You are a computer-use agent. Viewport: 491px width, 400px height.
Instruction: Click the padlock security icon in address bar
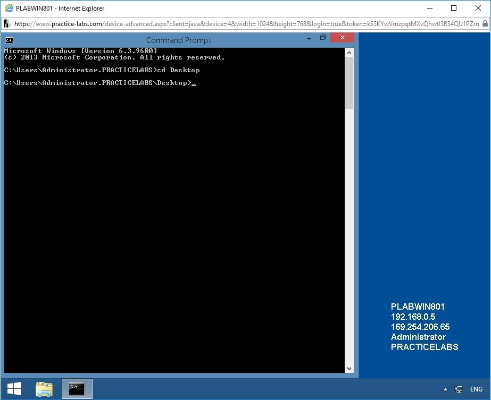(486, 23)
